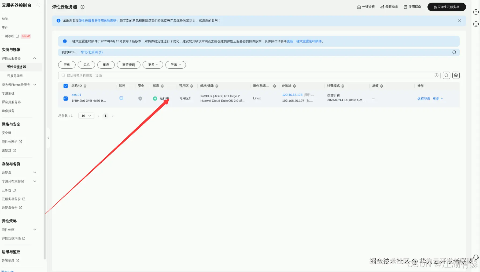Screen dimensions: 480x272
Task: Sort by 操作系统 column
Action: [275, 86]
